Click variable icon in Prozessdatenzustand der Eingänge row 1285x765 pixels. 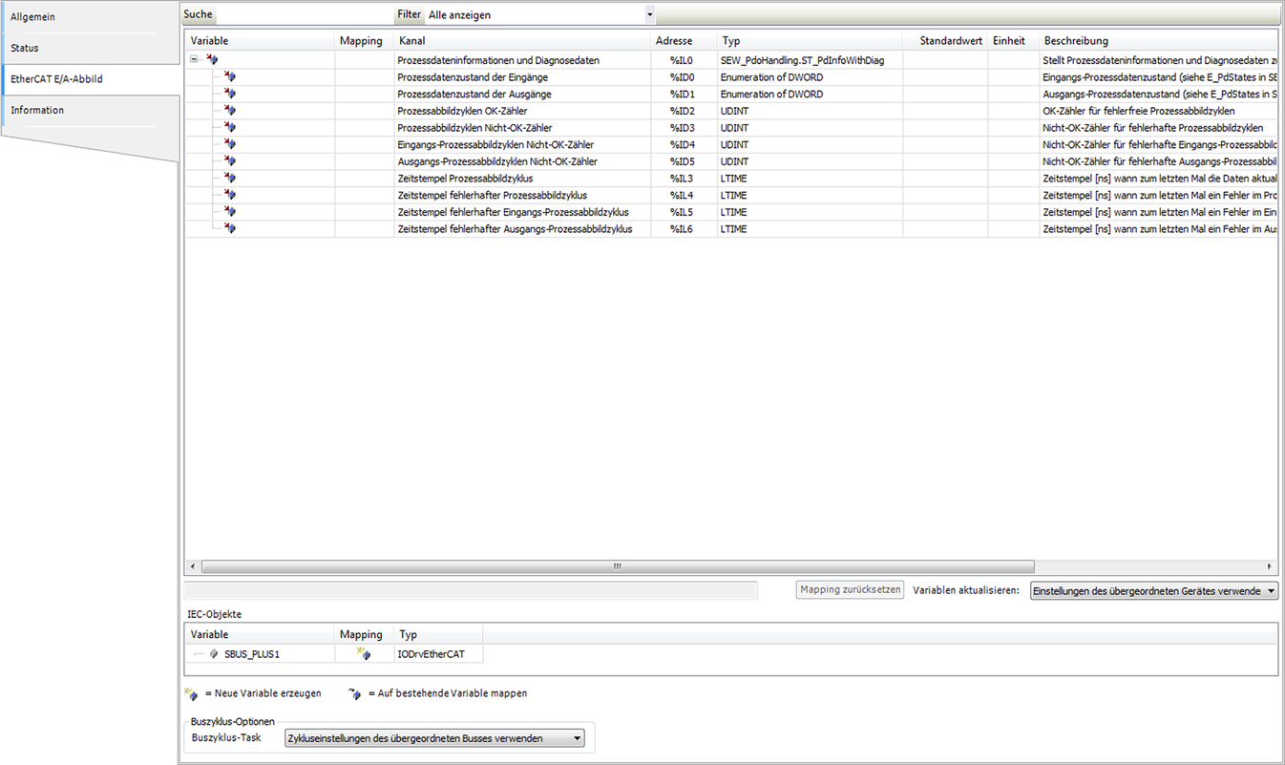[229, 77]
